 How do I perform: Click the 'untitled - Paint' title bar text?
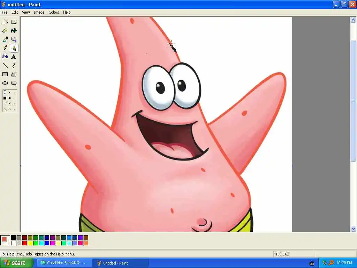pyautogui.click(x=24, y=5)
